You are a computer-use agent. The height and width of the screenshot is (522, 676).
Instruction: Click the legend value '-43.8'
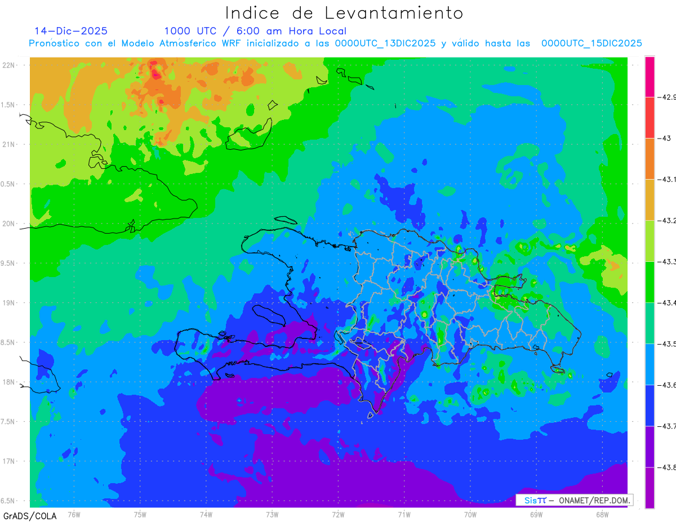[x=667, y=467]
